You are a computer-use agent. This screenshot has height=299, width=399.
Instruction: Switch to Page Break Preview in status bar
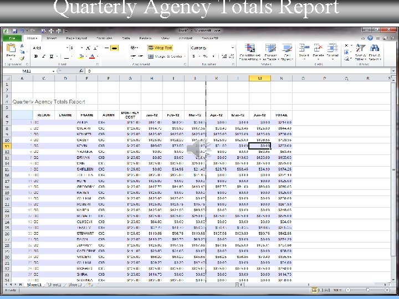(327, 290)
